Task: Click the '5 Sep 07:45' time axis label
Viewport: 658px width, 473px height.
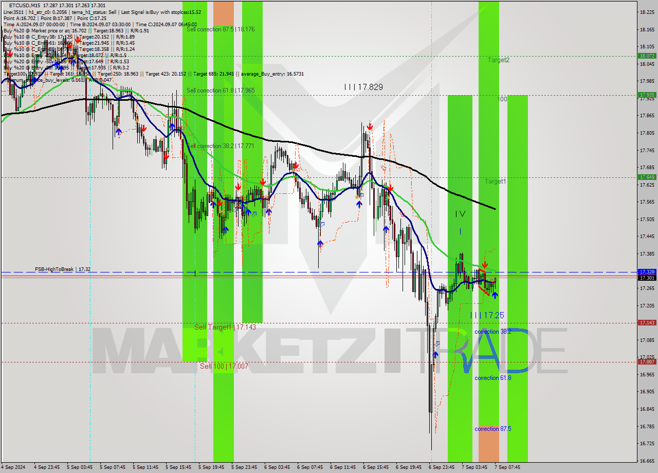Action: coord(113,467)
